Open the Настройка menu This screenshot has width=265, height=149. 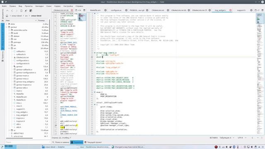[x=68, y=6]
